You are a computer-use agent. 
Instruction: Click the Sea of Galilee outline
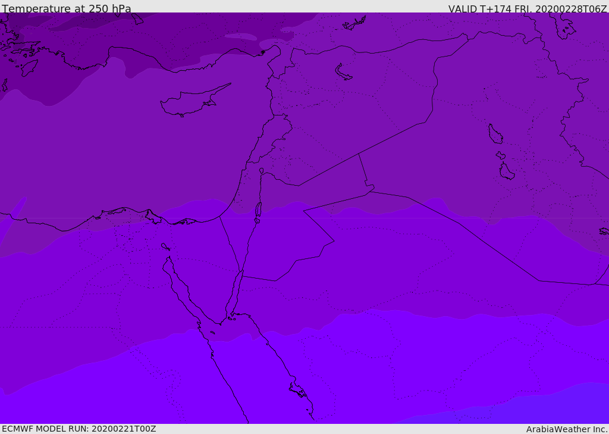(x=262, y=171)
